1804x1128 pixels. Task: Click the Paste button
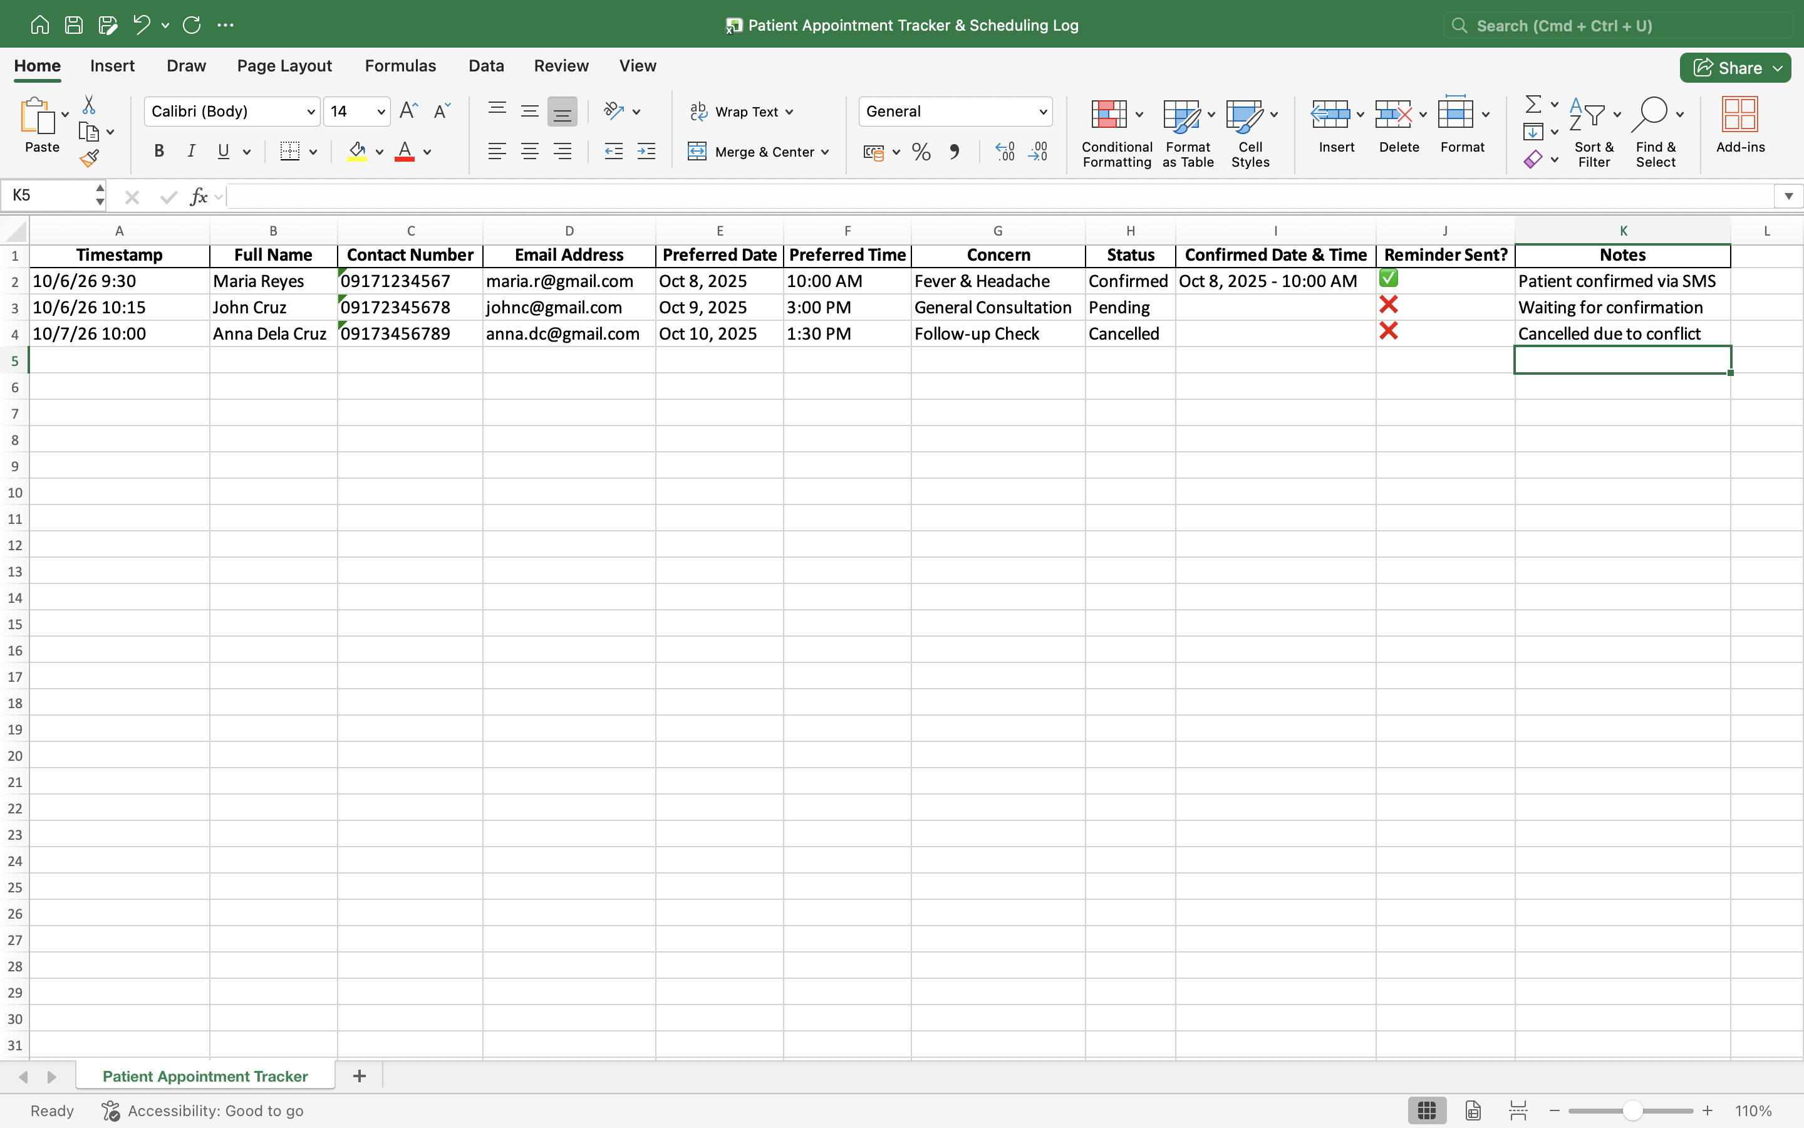click(42, 125)
